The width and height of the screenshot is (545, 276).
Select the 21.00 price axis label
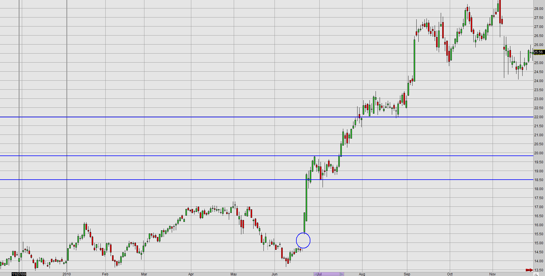pos(538,135)
